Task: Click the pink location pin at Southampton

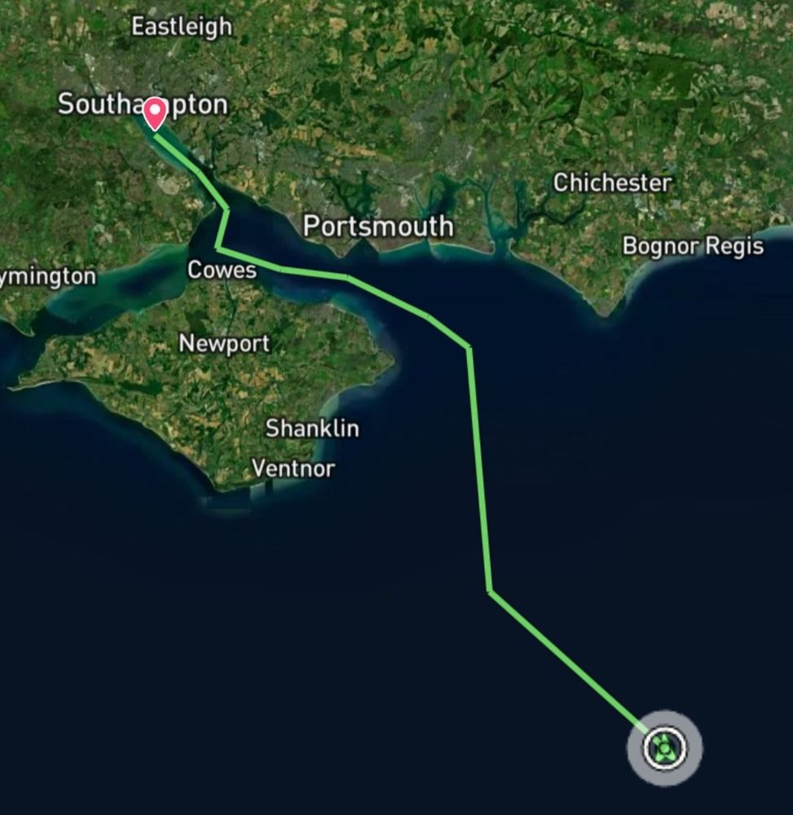Action: [x=155, y=114]
